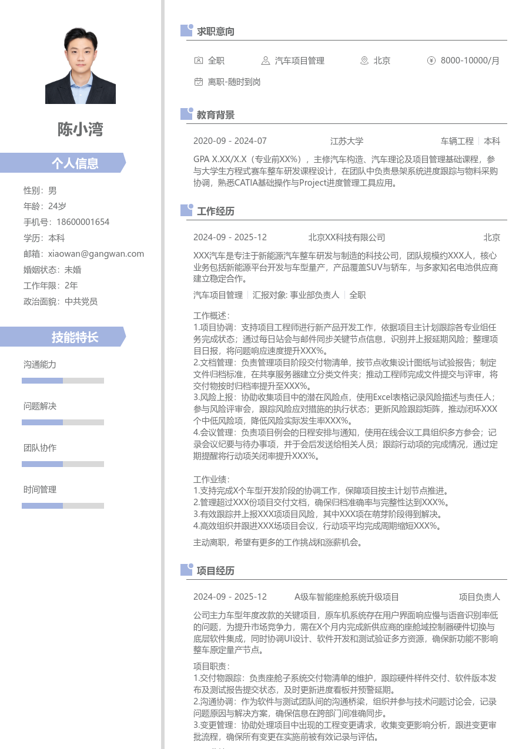Click the person icon beside 汽车项目管理
Image resolution: width=529 pixels, height=749 pixels.
pyautogui.click(x=265, y=61)
